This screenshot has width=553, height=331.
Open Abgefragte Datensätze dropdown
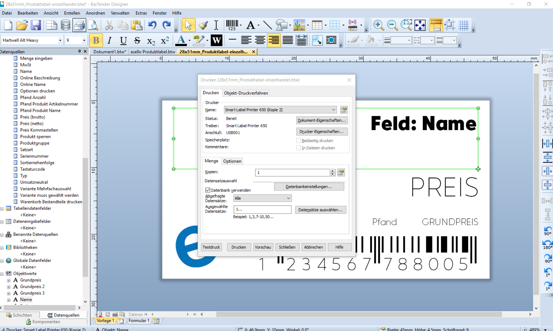288,198
